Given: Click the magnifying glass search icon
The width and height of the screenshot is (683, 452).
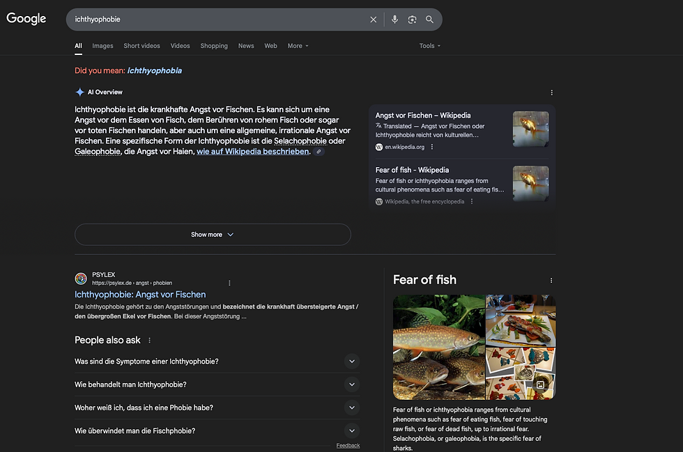Looking at the screenshot, I should click(429, 20).
